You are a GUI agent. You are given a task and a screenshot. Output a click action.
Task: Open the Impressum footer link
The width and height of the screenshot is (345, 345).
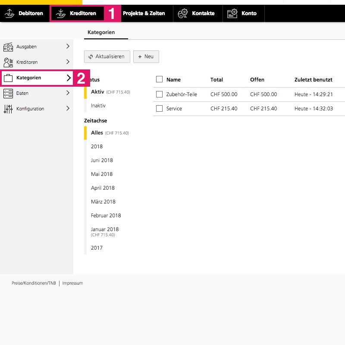click(x=72, y=283)
